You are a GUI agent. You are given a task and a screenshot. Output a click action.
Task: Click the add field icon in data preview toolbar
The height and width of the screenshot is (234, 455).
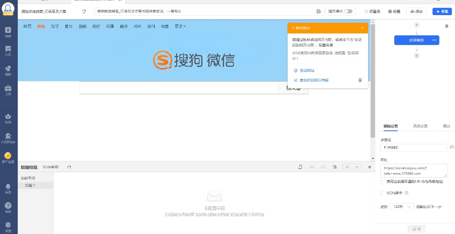300,167
